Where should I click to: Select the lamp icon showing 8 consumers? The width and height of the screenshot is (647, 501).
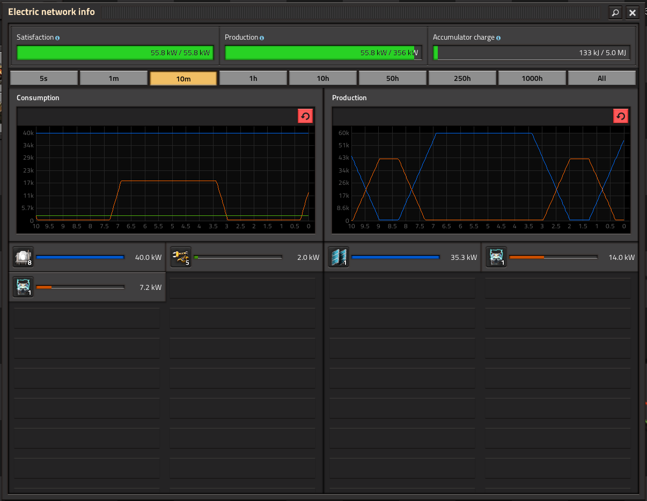pos(23,257)
